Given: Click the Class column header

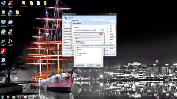Looking at the screenshot, I should 111,25.
